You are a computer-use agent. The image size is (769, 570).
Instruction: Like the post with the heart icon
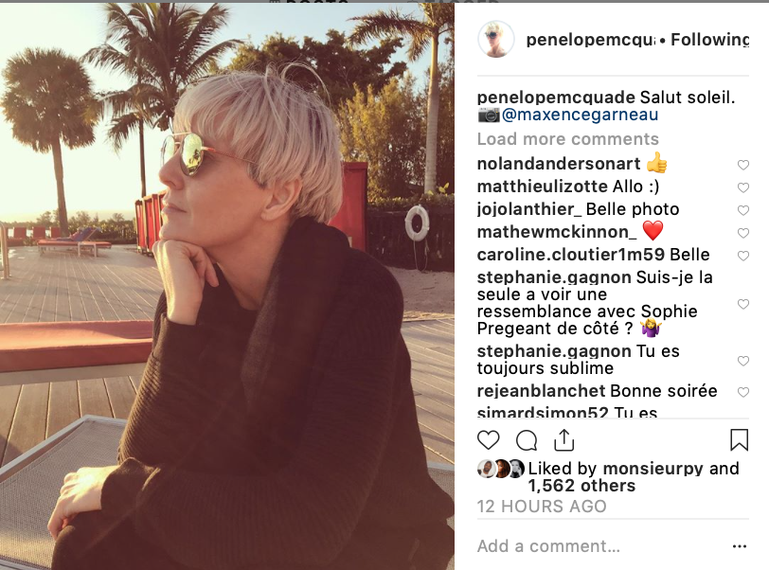coord(488,440)
